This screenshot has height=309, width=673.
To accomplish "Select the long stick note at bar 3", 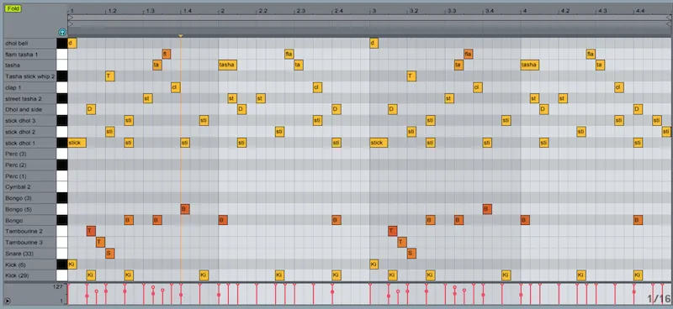I will coord(379,143).
